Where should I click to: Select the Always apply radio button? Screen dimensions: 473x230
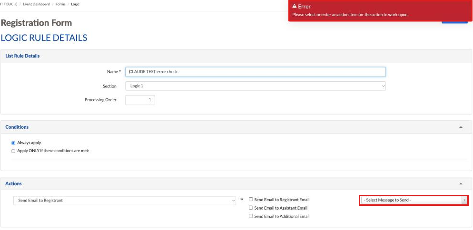pyautogui.click(x=13, y=143)
